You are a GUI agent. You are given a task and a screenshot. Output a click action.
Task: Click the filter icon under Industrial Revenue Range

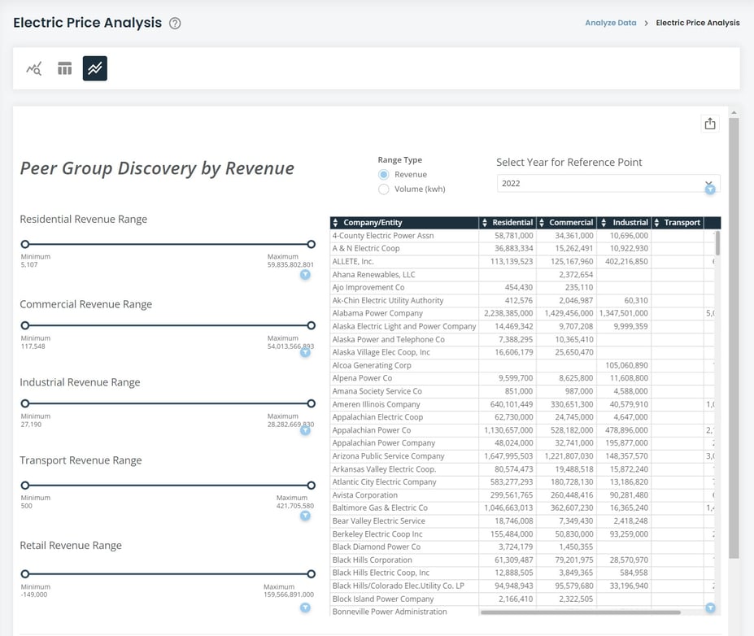pos(305,430)
